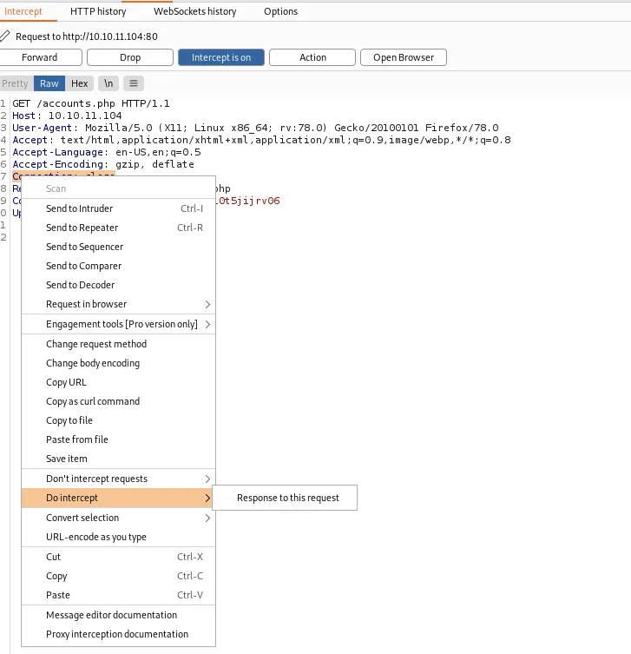Switch to Raw view

tap(49, 83)
